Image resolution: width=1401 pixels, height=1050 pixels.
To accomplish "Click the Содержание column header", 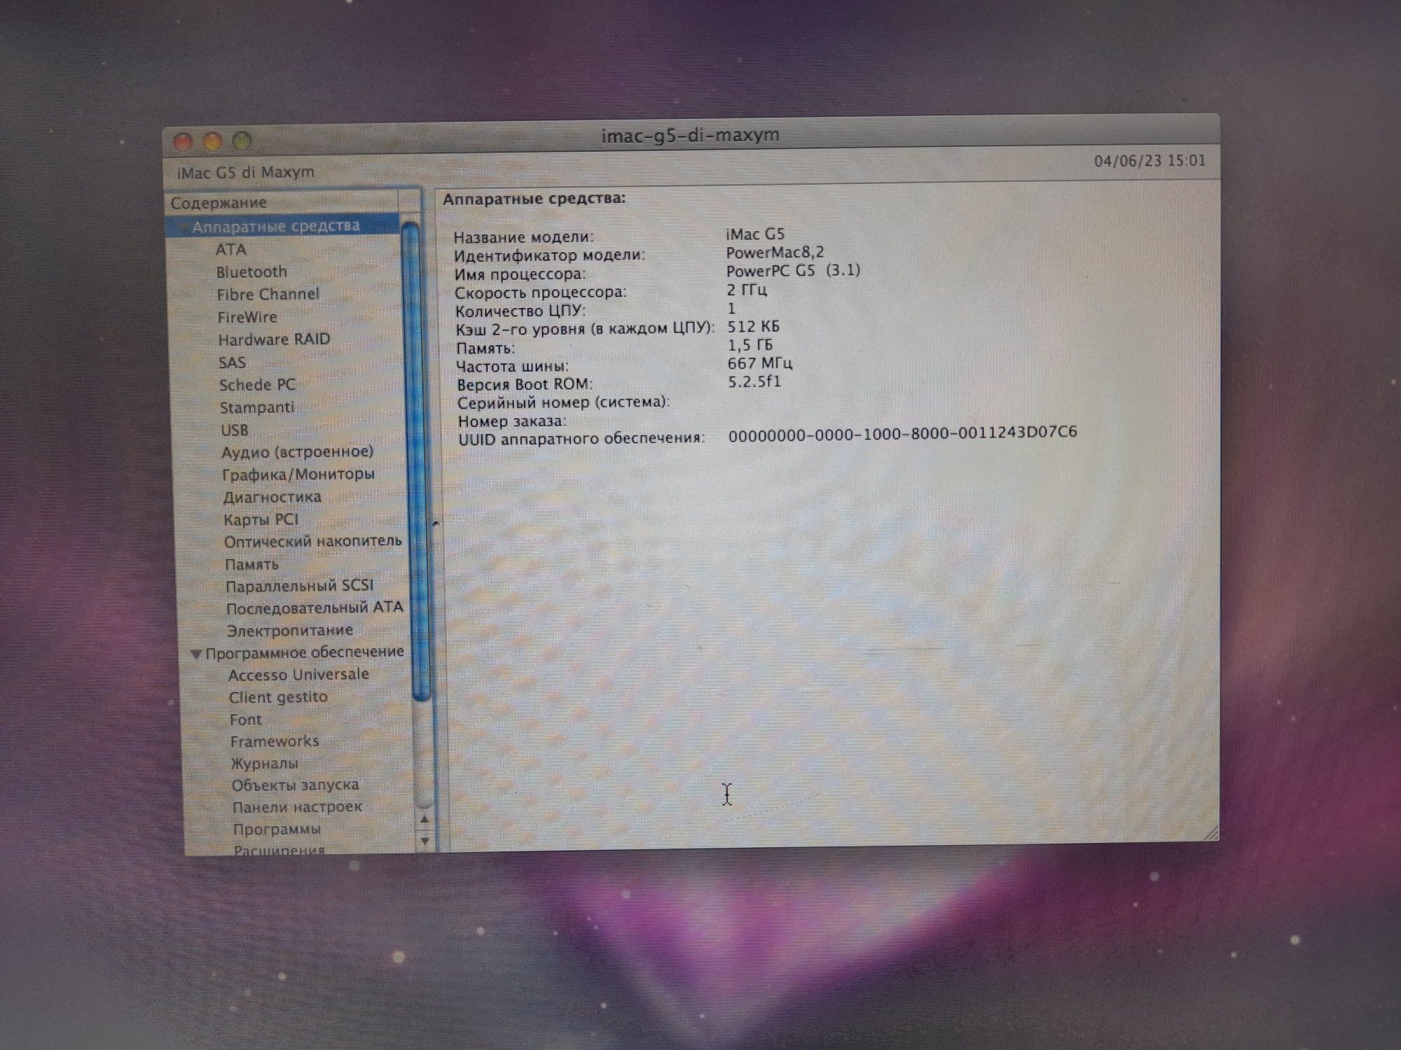I will tap(283, 202).
